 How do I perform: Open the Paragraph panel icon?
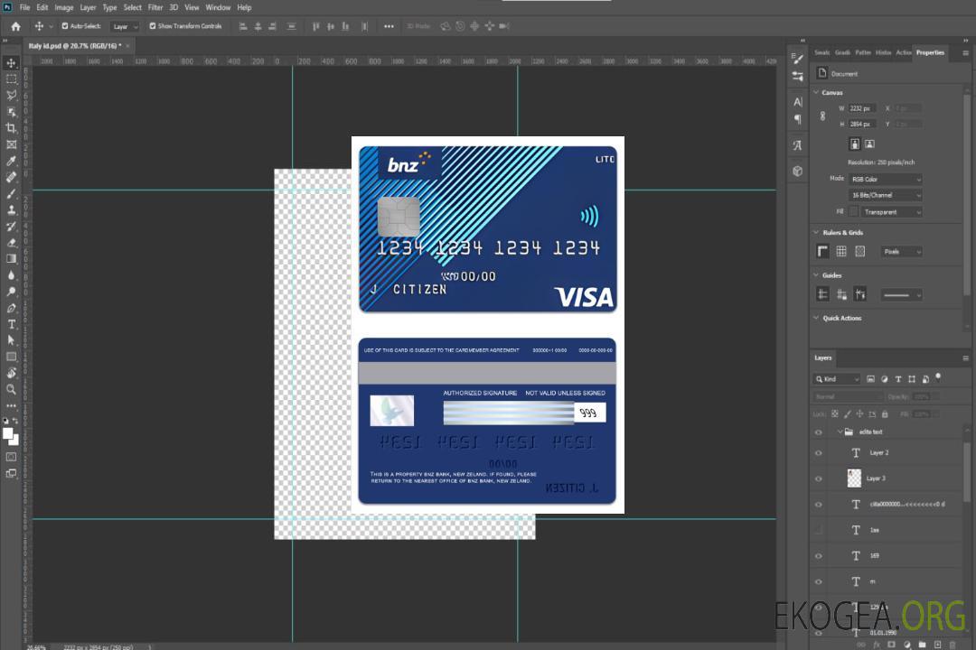pos(797,119)
